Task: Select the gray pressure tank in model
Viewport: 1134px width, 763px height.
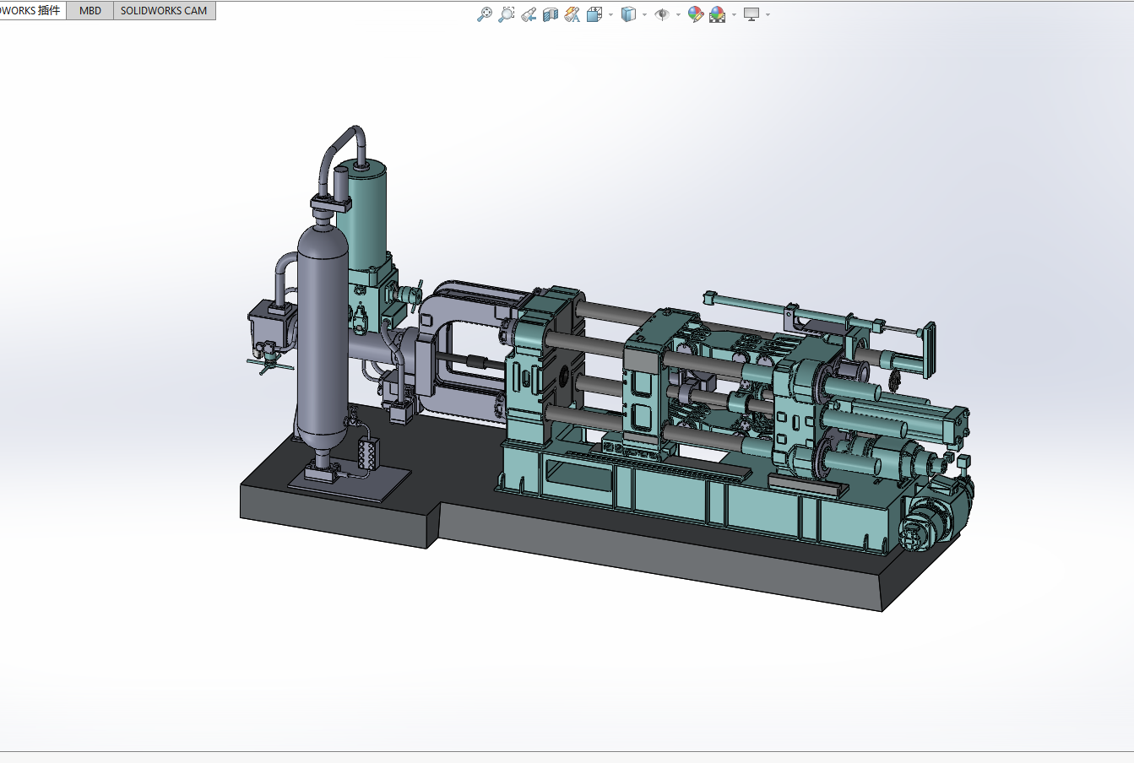Action: 322,338
